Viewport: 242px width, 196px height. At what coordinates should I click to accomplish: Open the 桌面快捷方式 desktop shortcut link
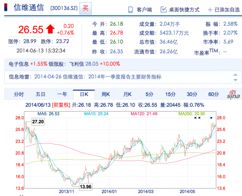(x=184, y=10)
